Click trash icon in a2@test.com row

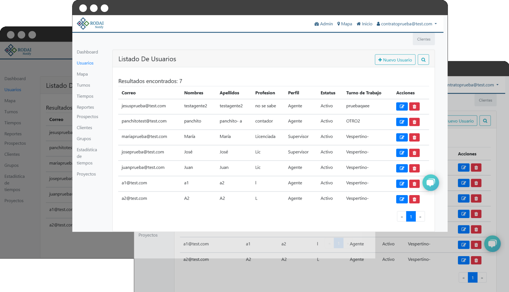(414, 199)
